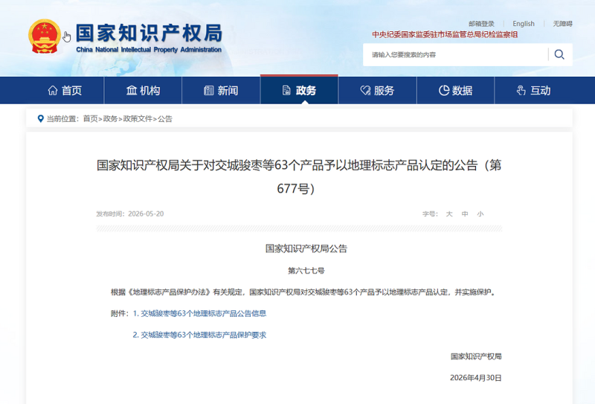Go to 首页 in the breadcrumb
This screenshot has width=595, height=404.
point(90,119)
